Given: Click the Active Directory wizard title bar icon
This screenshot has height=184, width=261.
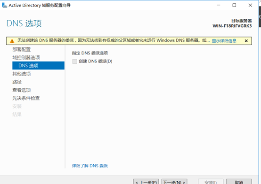Looking at the screenshot, I should (5, 5).
